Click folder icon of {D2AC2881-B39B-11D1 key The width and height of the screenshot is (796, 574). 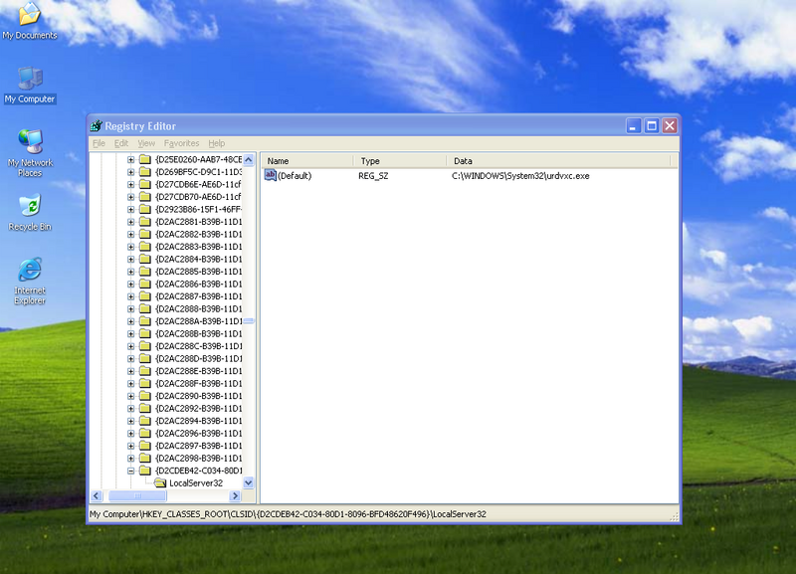coord(145,221)
